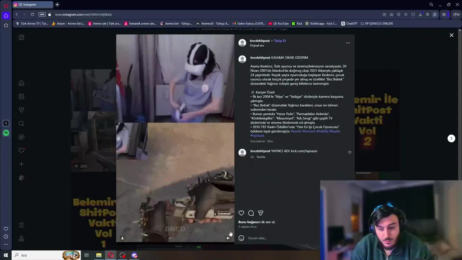
Task: Open bncdshitpost profile from the post header
Action: (x=260, y=41)
